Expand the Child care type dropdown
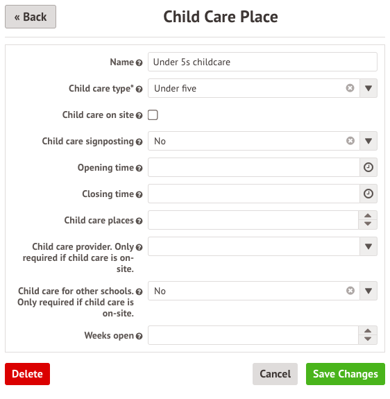This screenshot has height=399, width=390. tap(368, 88)
